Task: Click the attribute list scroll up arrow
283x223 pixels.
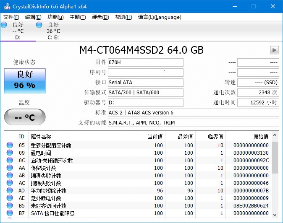Action: pos(275,135)
